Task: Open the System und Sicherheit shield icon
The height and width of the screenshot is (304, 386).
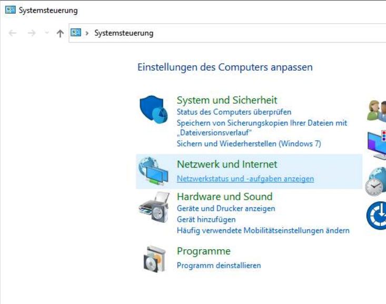Action: pyautogui.click(x=153, y=109)
